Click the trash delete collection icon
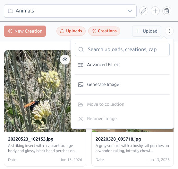Screen dimensions: 178x169 pos(167,11)
